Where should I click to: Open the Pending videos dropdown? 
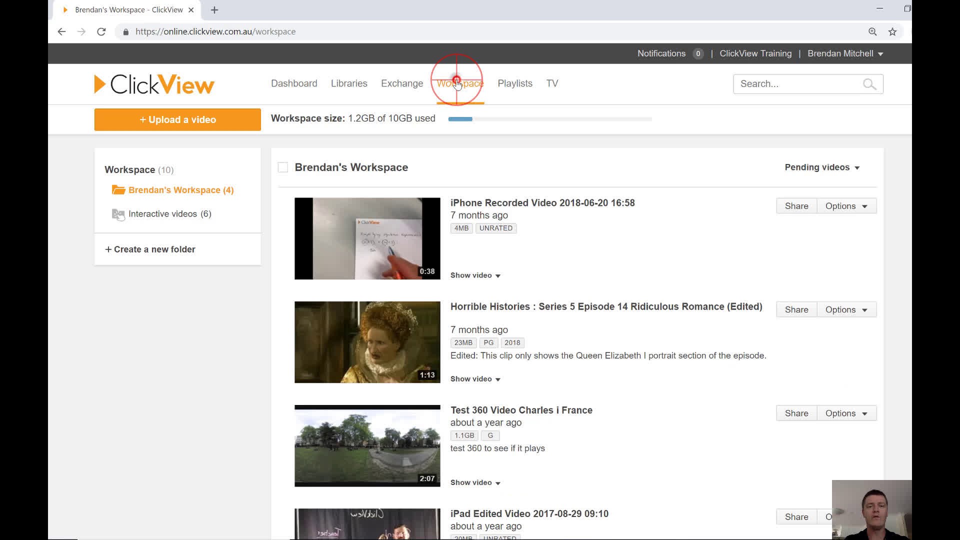(822, 167)
